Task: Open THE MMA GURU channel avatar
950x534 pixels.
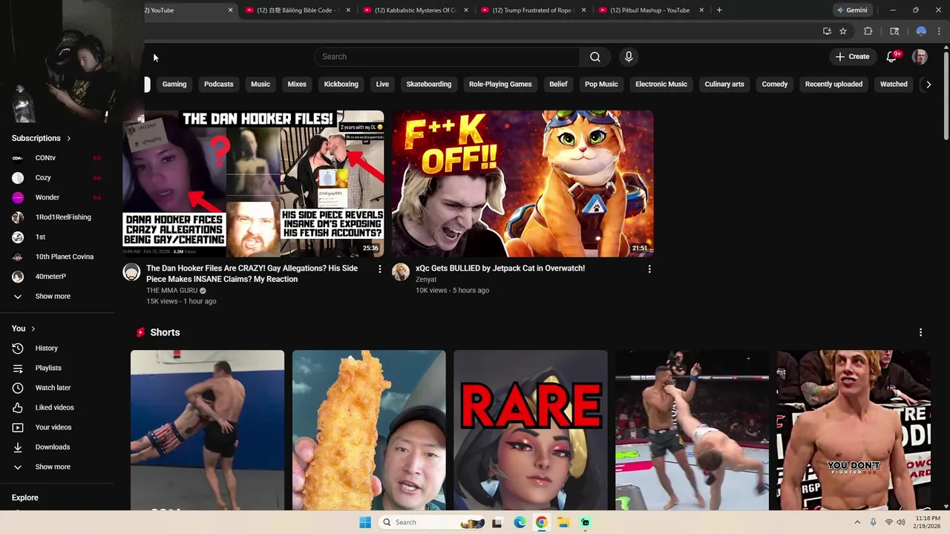Action: click(x=131, y=272)
